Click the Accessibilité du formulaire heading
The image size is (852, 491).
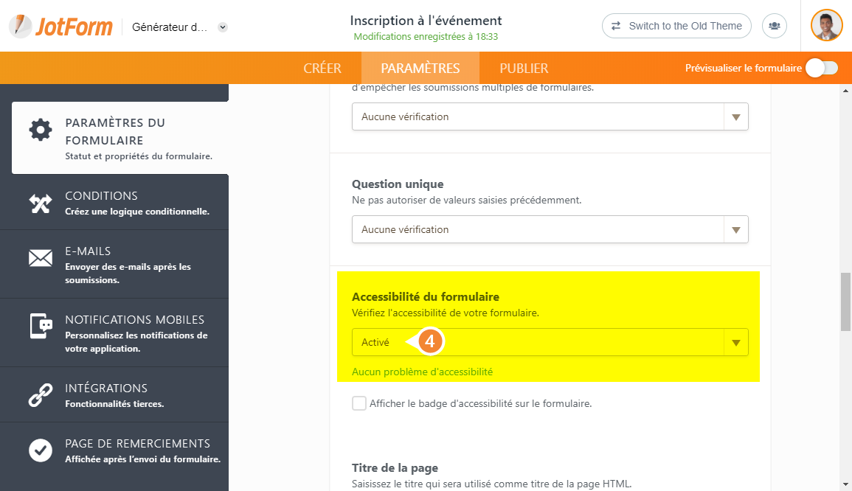point(426,297)
